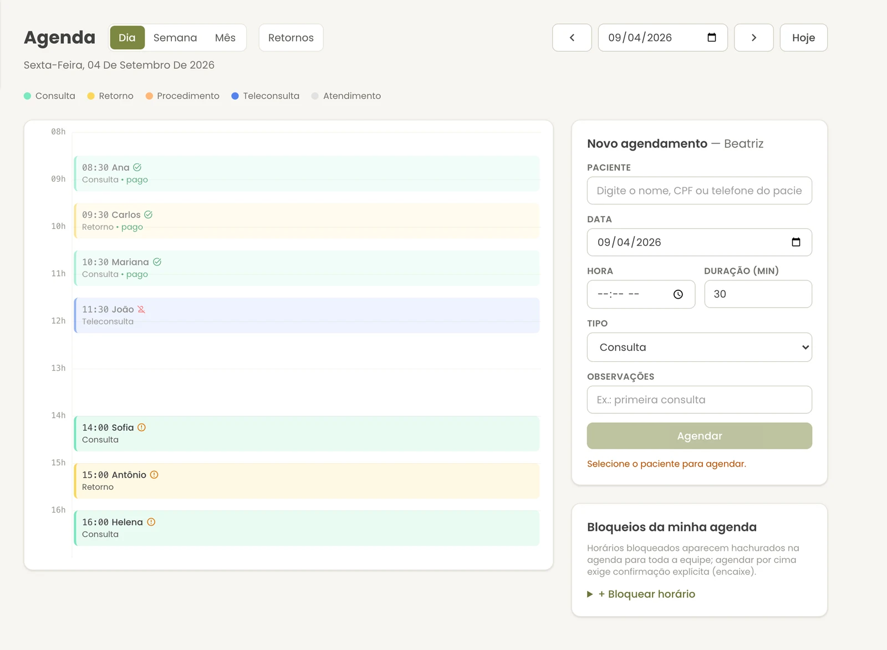Image resolution: width=887 pixels, height=650 pixels.
Task: Click the Observações input field
Action: 700,400
